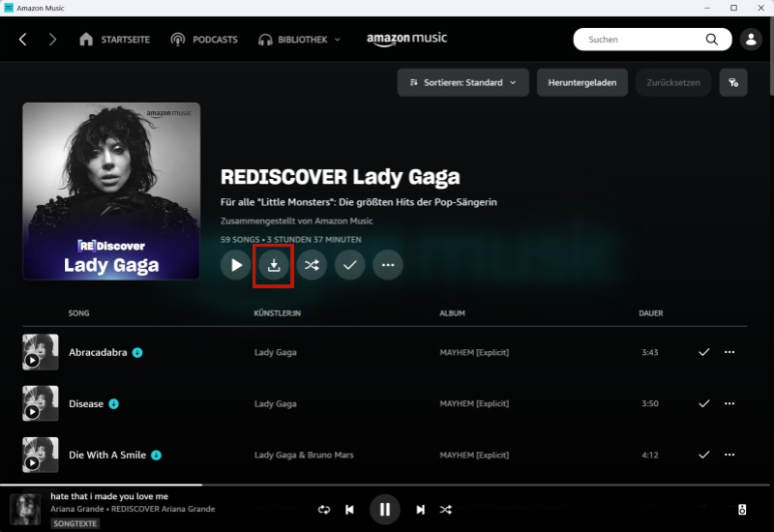Open Startseite home page
This screenshot has width=774, height=532.
point(114,40)
